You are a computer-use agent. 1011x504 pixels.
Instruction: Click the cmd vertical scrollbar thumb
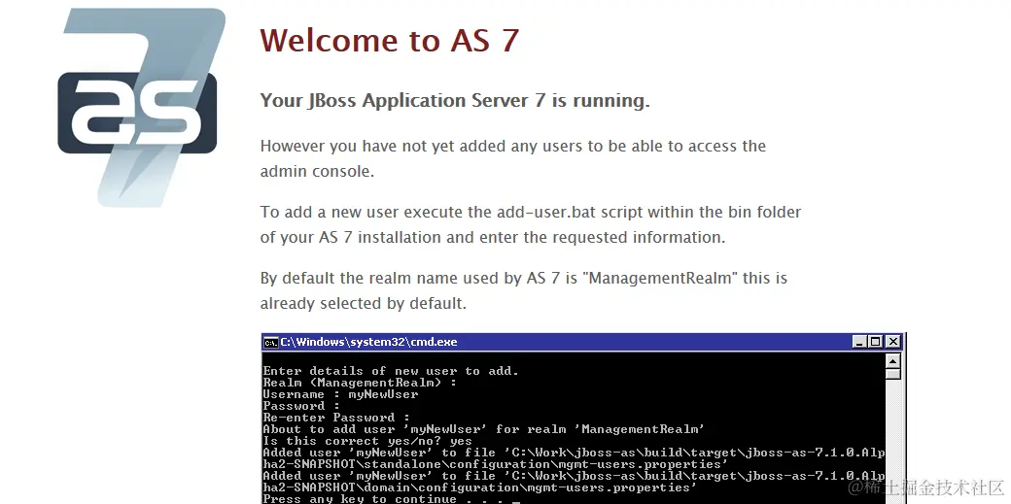[x=893, y=375]
